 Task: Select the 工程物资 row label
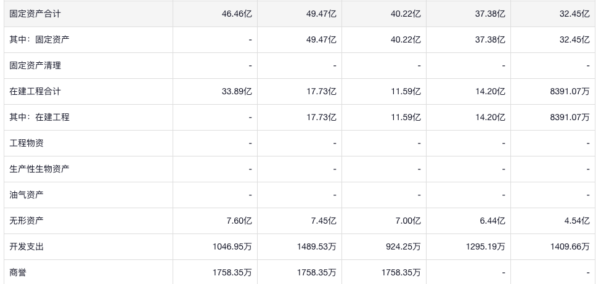(x=27, y=143)
